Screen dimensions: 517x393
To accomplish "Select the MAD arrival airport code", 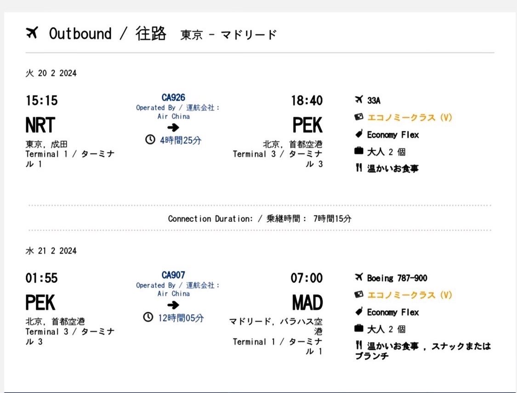I will coord(307,303).
